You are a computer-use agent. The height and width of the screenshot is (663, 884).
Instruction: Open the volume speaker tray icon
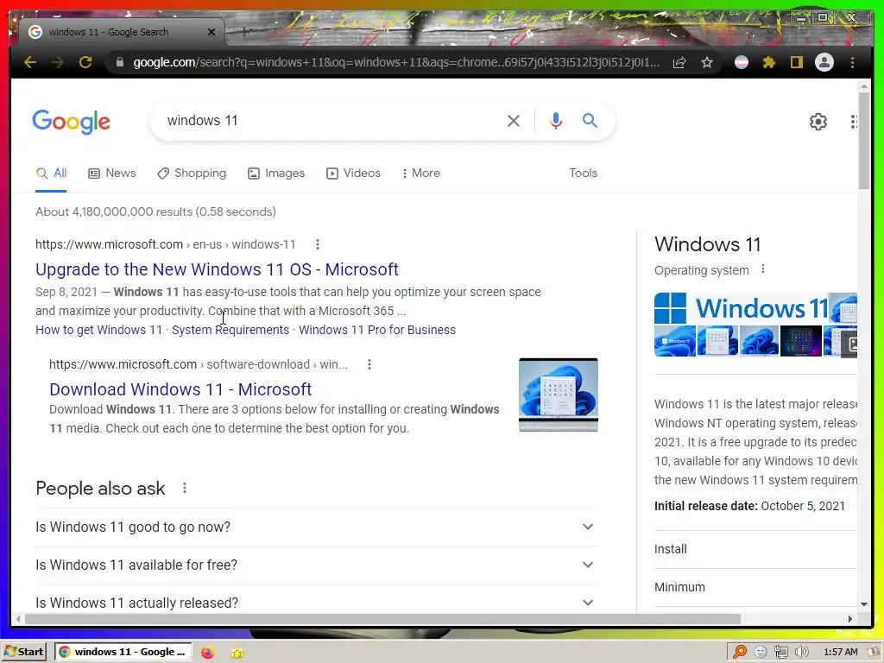pyautogui.click(x=801, y=653)
